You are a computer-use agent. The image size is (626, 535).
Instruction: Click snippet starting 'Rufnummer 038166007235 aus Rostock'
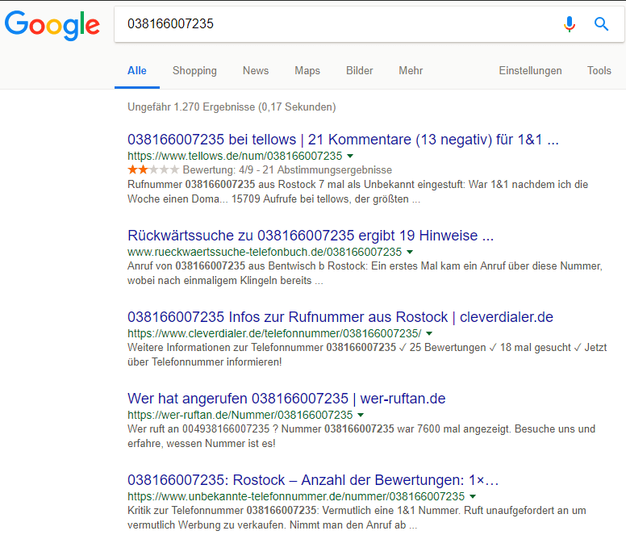point(357,191)
